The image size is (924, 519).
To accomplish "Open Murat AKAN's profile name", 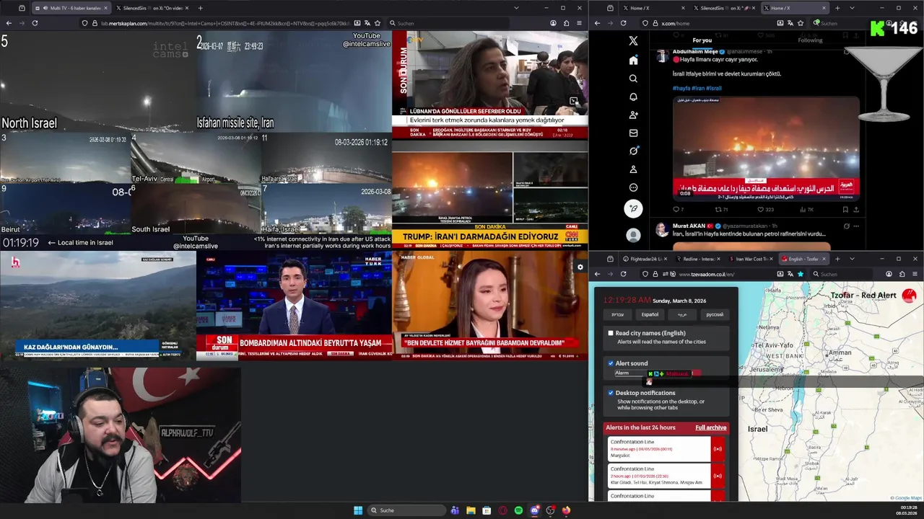I will 690,226.
